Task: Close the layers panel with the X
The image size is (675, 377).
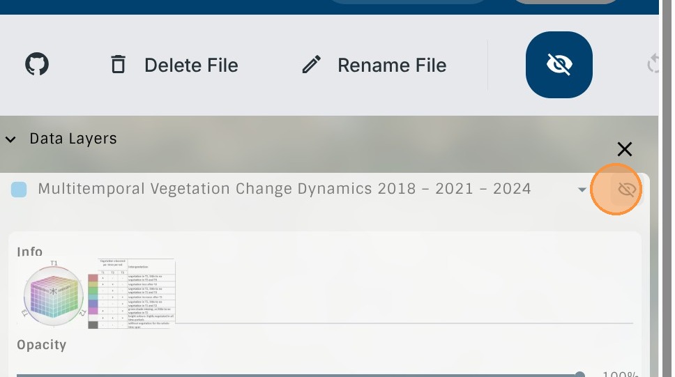Action: (x=624, y=149)
